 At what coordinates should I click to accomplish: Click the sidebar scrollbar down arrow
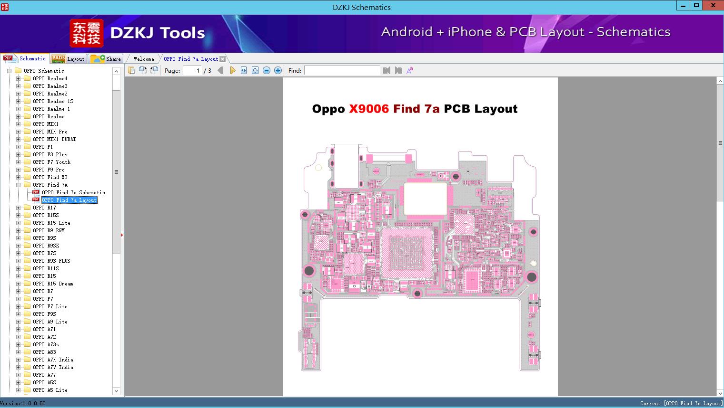click(x=116, y=390)
